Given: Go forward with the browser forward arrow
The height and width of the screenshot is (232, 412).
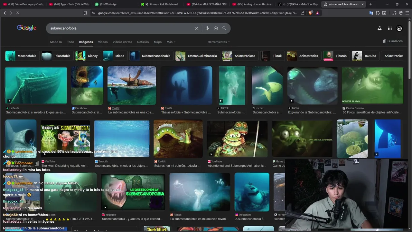Looking at the screenshot, I should point(11,13).
